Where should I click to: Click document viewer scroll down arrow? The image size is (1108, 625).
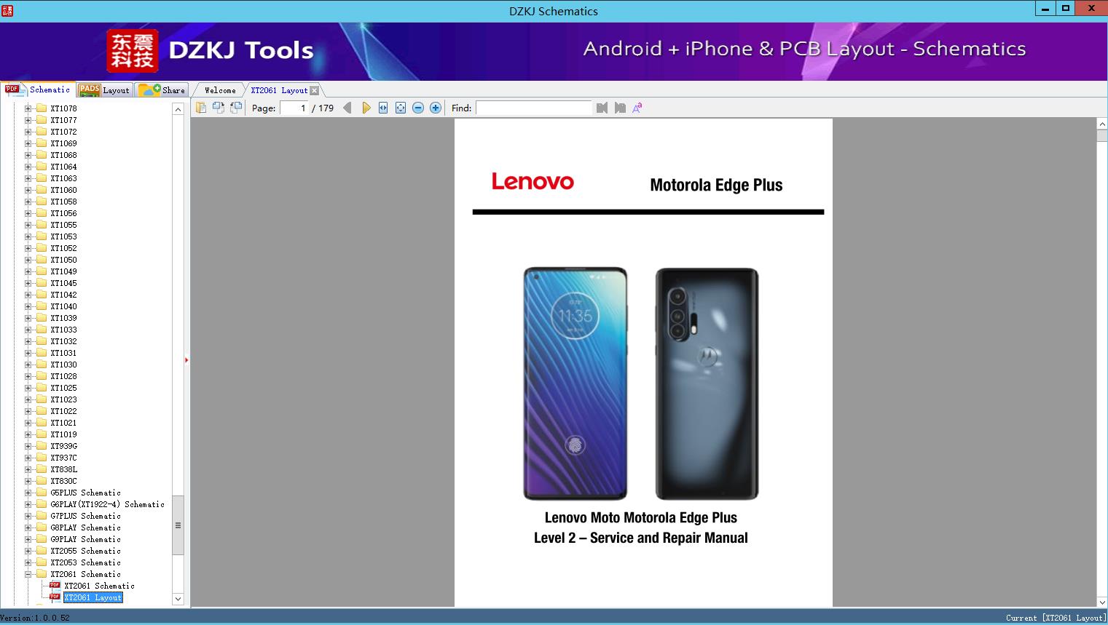(x=1102, y=602)
